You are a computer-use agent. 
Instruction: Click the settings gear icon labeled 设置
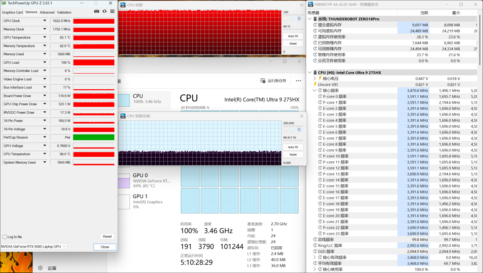40,268
